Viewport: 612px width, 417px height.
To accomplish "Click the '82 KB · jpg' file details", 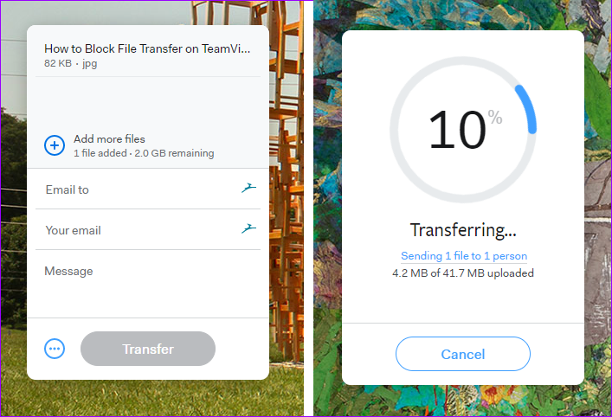I will pos(71,63).
